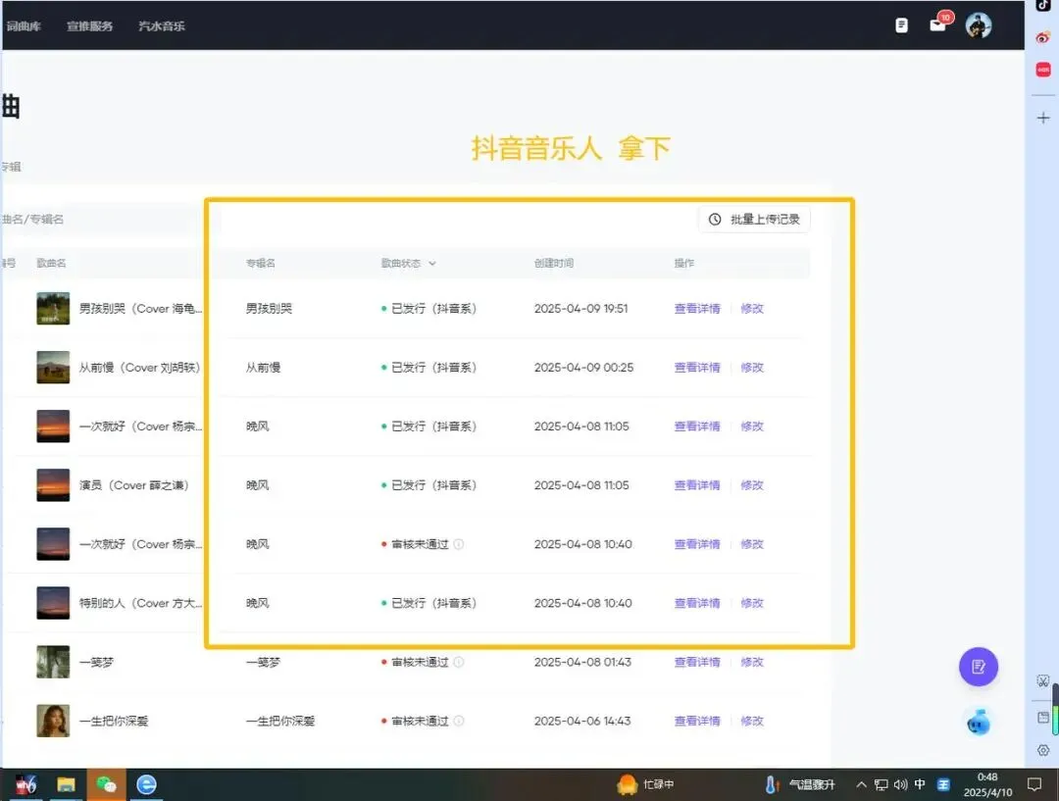1059x801 pixels.
Task: Open the TikTok shortcut in the sidebar
Action: (x=1043, y=6)
